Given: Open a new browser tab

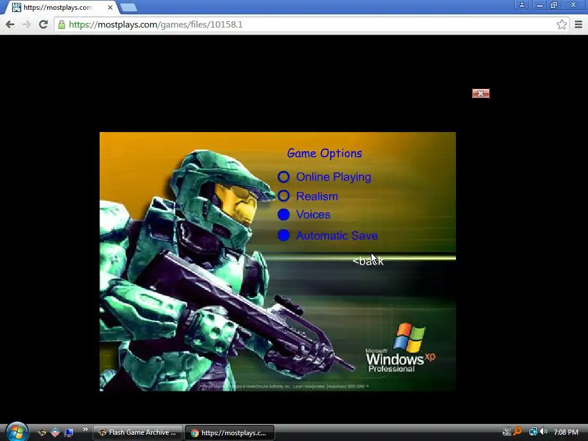Looking at the screenshot, I should pos(129,7).
